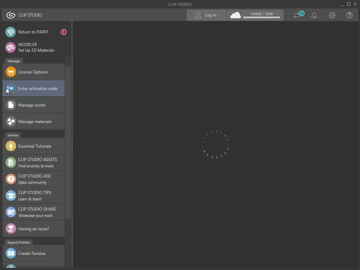The image size is (360, 270).
Task: Click the Export/Publish section header
Action: coord(19,243)
